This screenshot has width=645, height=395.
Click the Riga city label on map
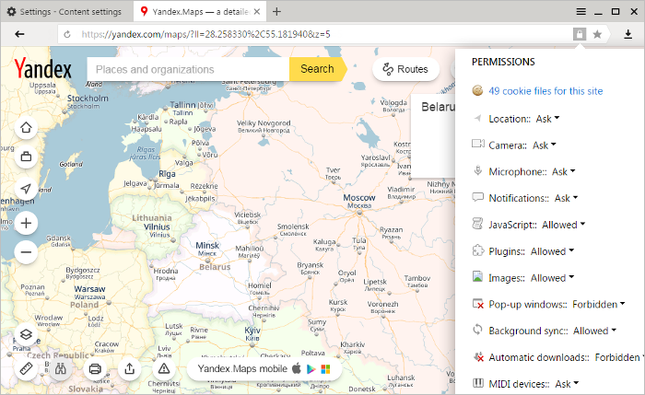coord(167,174)
